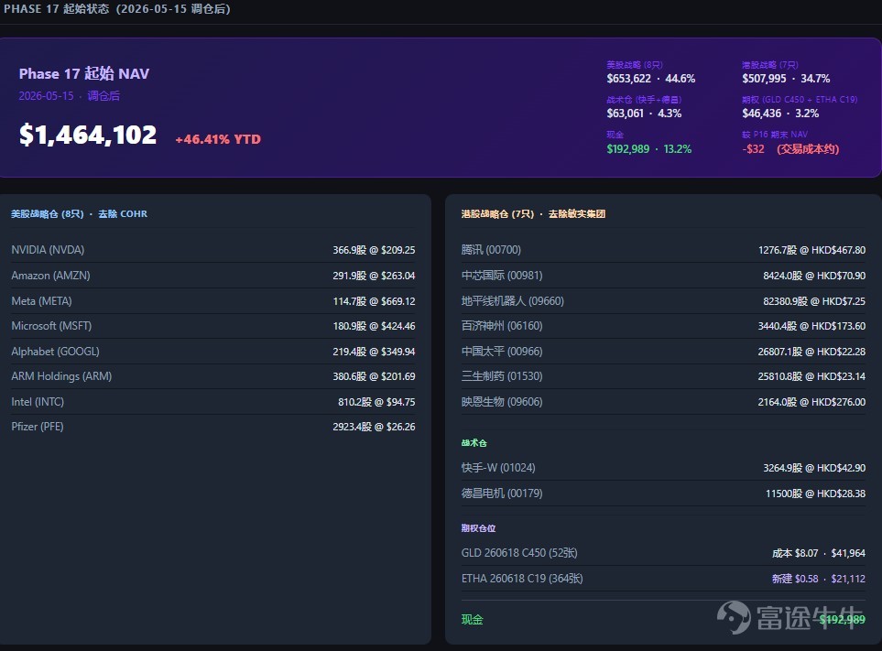Viewport: 882px width, 651px height.
Task: Select the GLD 260618 C450 (52张) option
Action: tap(663, 553)
